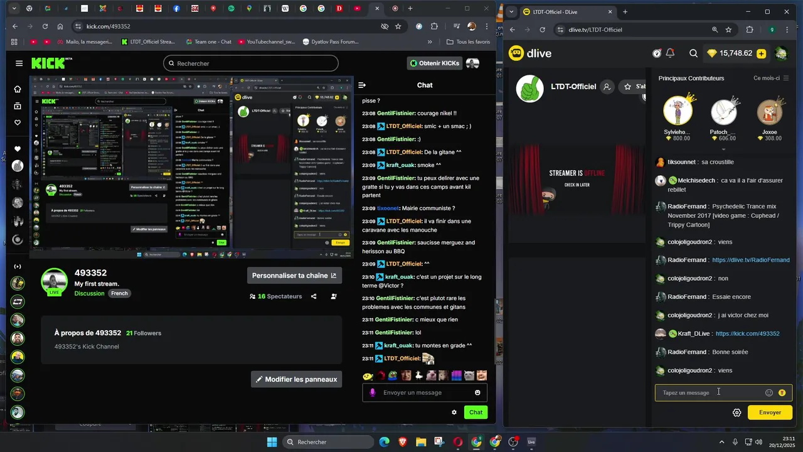The width and height of the screenshot is (803, 452).
Task: Expand the contributors list chevron
Action: [x=723, y=149]
